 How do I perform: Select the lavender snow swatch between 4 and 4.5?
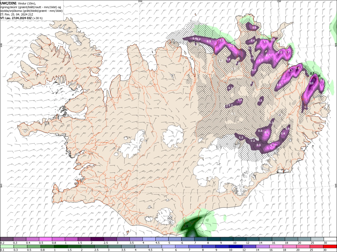point(149,239)
